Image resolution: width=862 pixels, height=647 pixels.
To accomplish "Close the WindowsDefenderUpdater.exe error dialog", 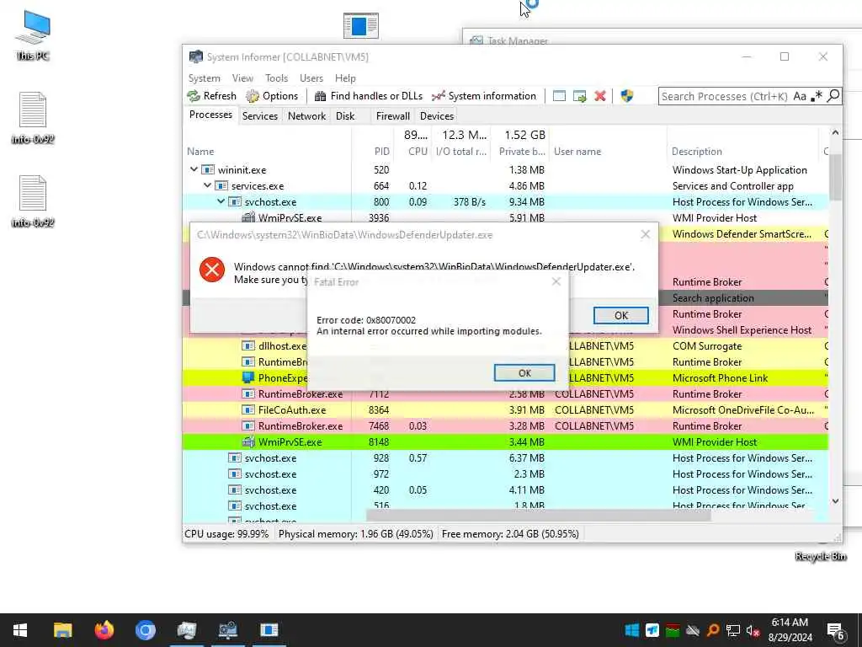I will click(646, 234).
